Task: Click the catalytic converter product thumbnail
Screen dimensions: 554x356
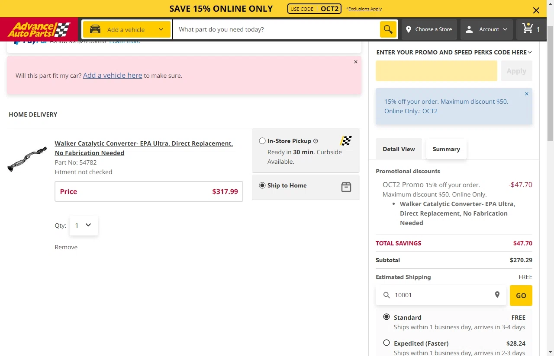Action: pyautogui.click(x=27, y=159)
